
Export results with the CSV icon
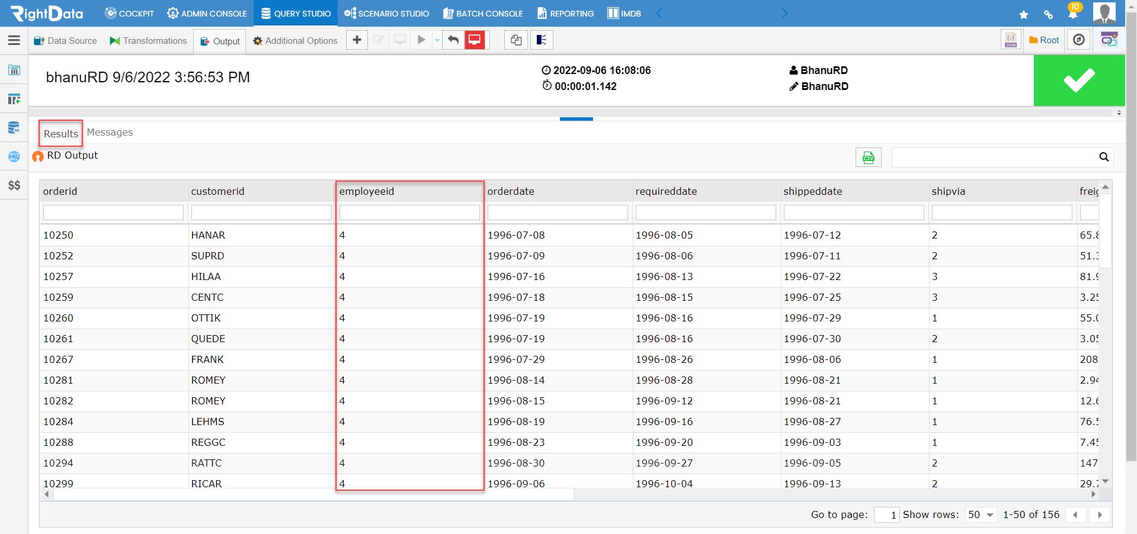[869, 157]
